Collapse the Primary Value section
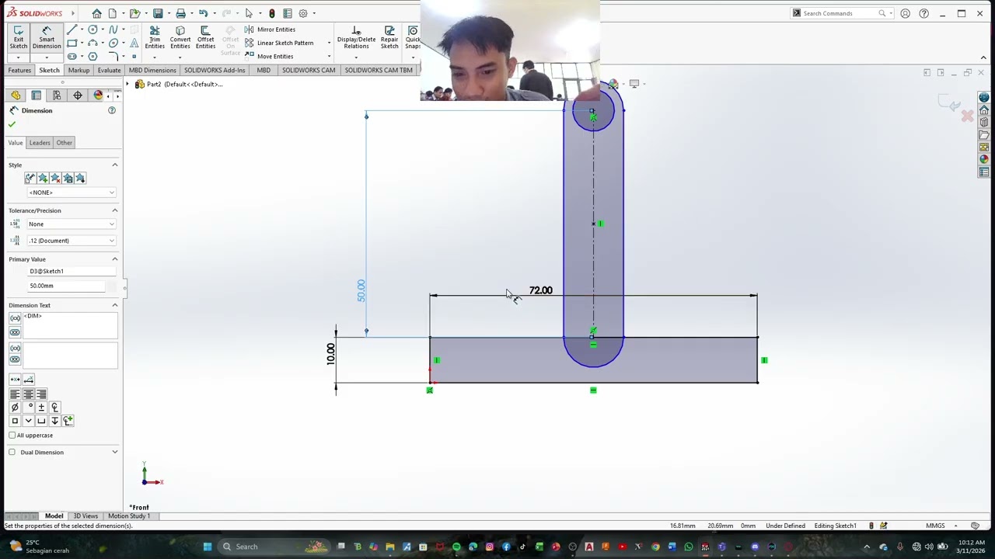Screen dimensions: 995x559 point(114,259)
